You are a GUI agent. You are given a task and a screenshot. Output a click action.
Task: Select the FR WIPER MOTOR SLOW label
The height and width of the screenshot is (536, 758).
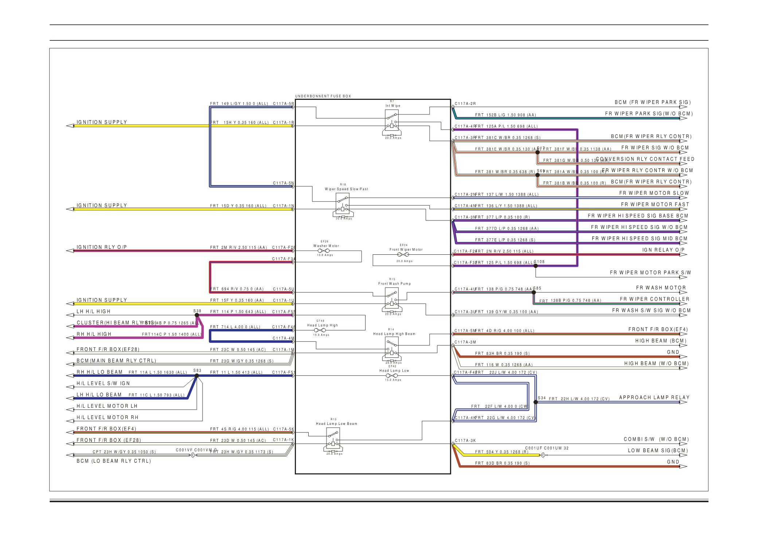[654, 193]
